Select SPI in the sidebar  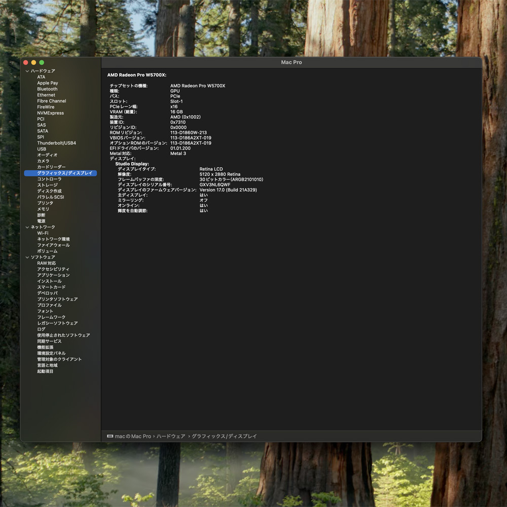pos(41,137)
